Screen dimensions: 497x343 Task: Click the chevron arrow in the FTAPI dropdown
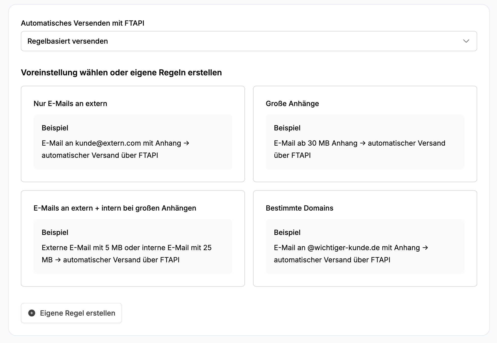click(466, 41)
